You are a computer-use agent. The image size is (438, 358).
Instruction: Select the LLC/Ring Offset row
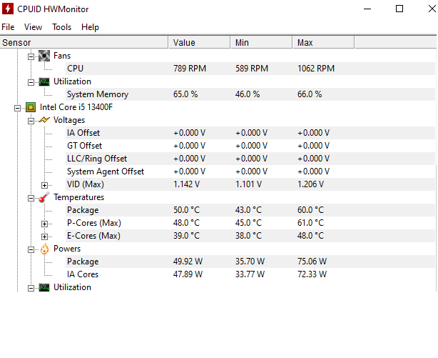pyautogui.click(x=250, y=159)
